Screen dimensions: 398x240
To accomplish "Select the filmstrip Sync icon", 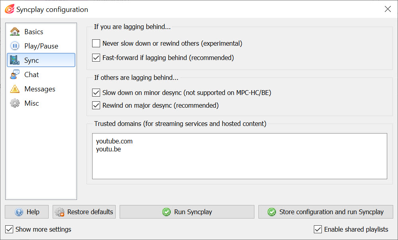I will pos(15,60).
